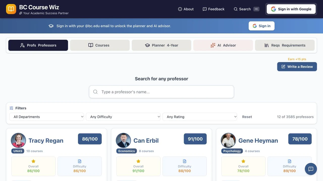
Task: Click the star icon in Can Erbil's Overall box
Action: 138,161
